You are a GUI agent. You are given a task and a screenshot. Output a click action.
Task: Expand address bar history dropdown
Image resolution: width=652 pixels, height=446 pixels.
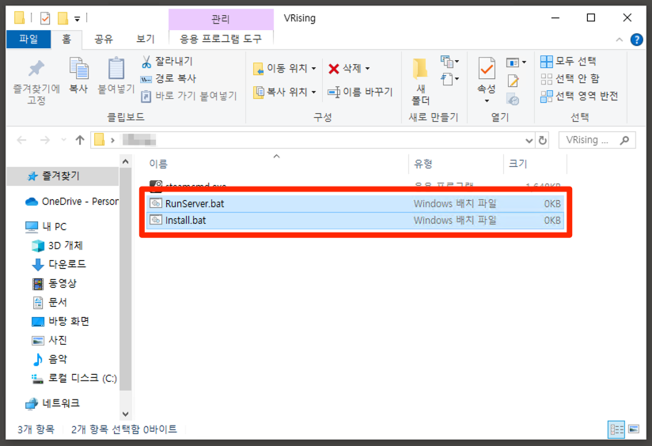click(x=529, y=141)
